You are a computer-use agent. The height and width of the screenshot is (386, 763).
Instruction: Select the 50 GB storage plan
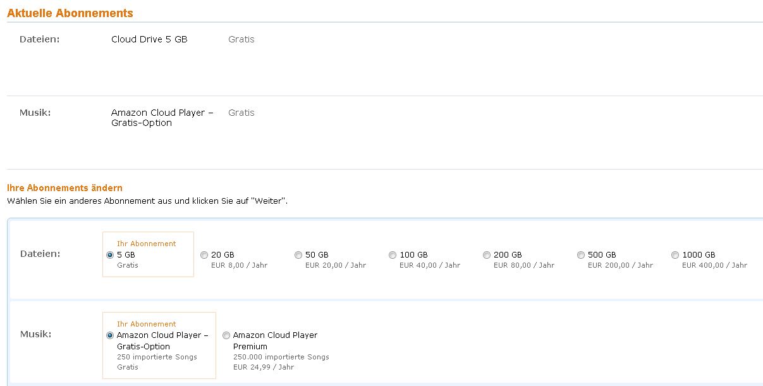[298, 255]
